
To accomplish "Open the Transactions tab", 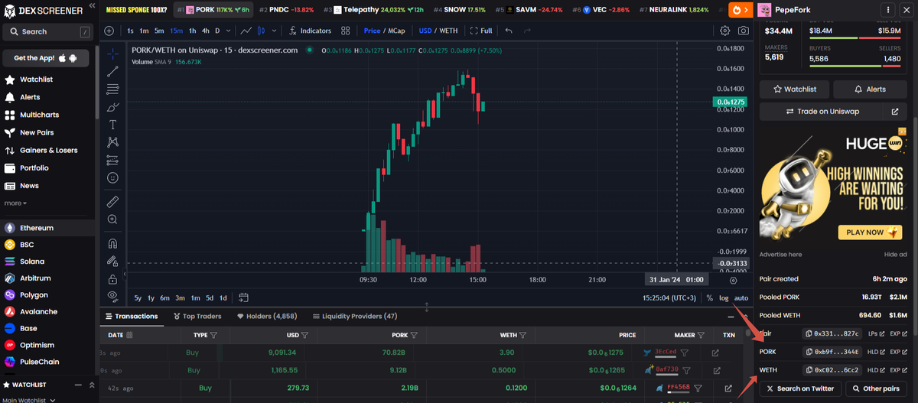I will pyautogui.click(x=131, y=316).
